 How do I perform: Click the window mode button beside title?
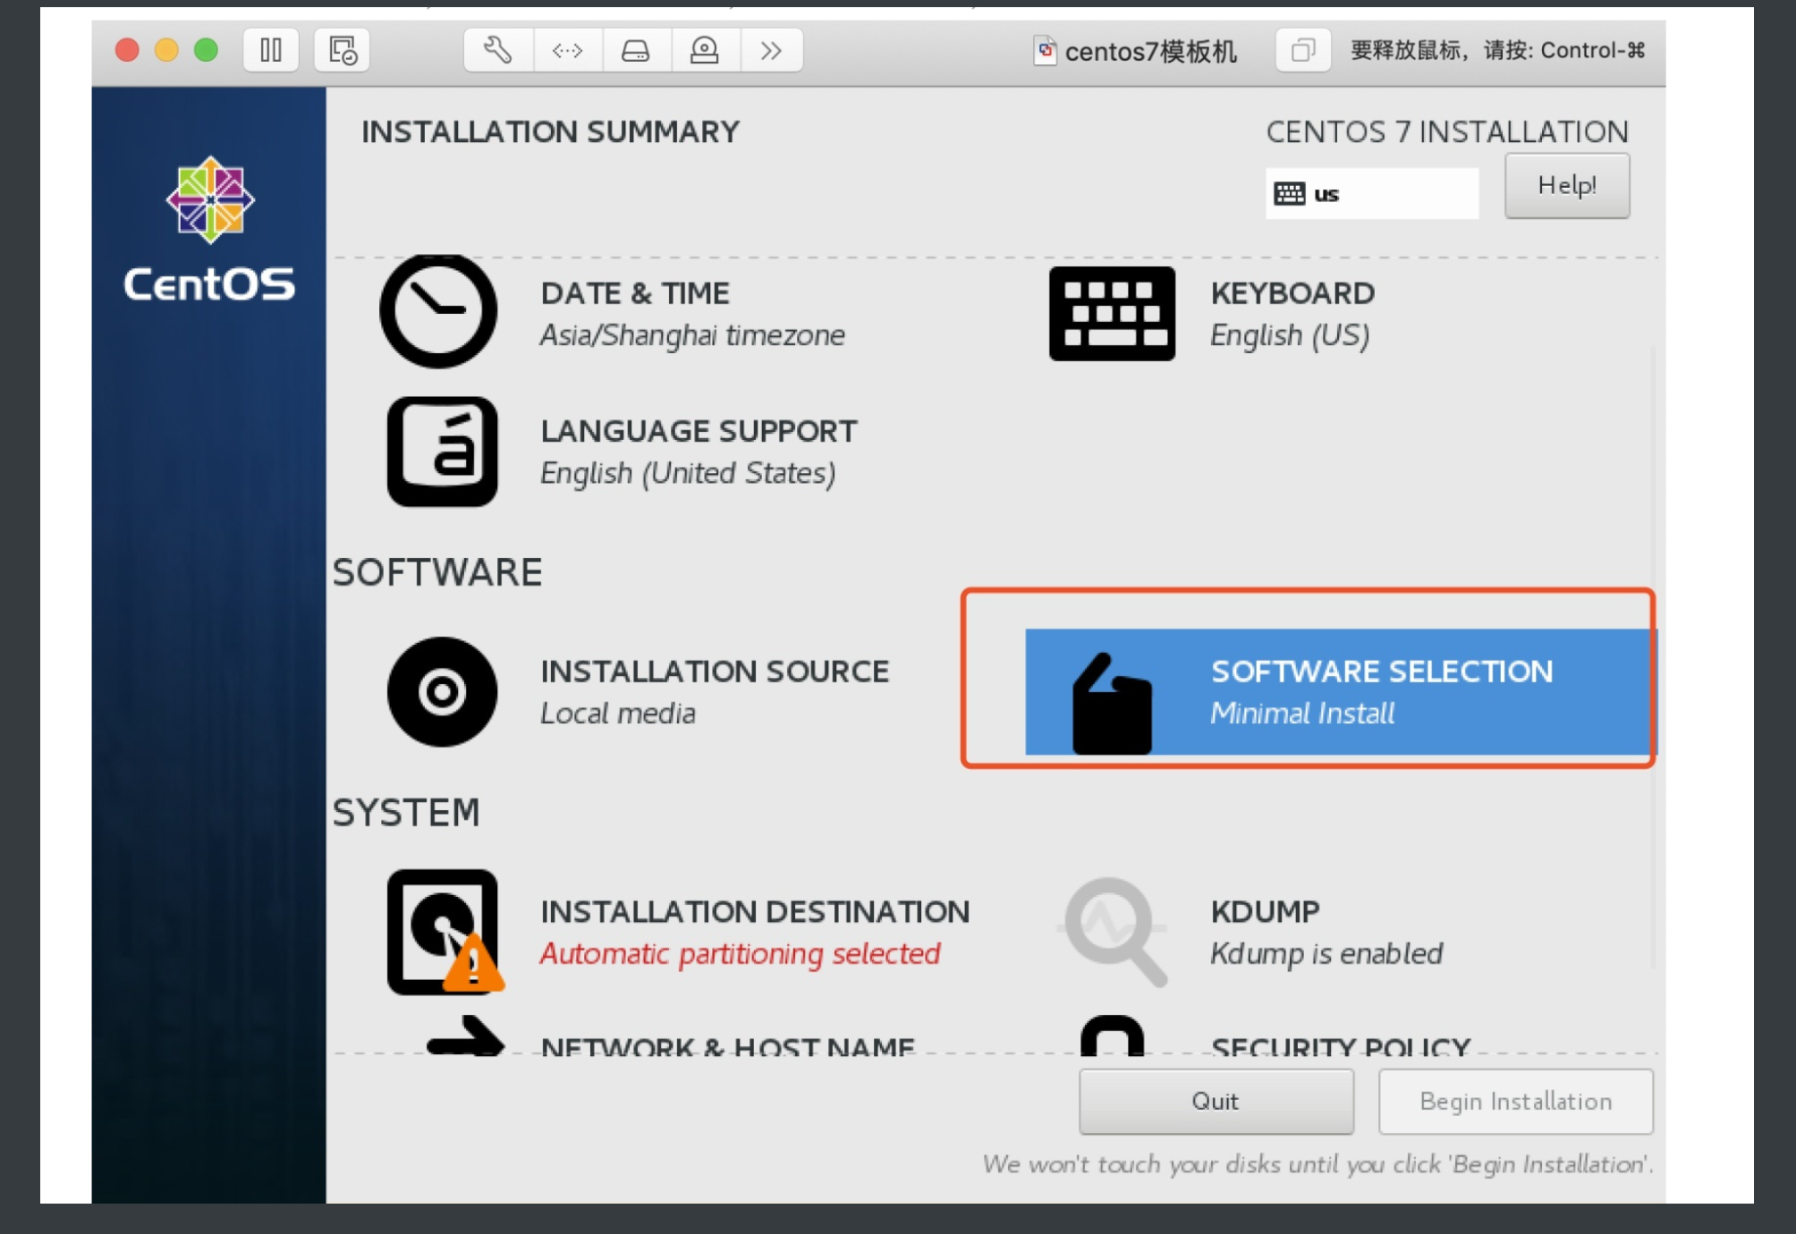[x=1302, y=50]
